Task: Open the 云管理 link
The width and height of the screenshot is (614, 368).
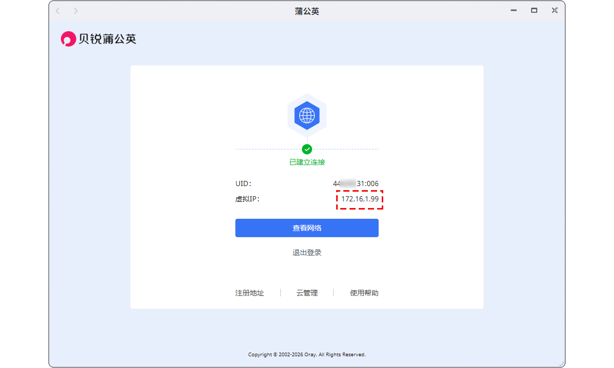Action: 307,293
